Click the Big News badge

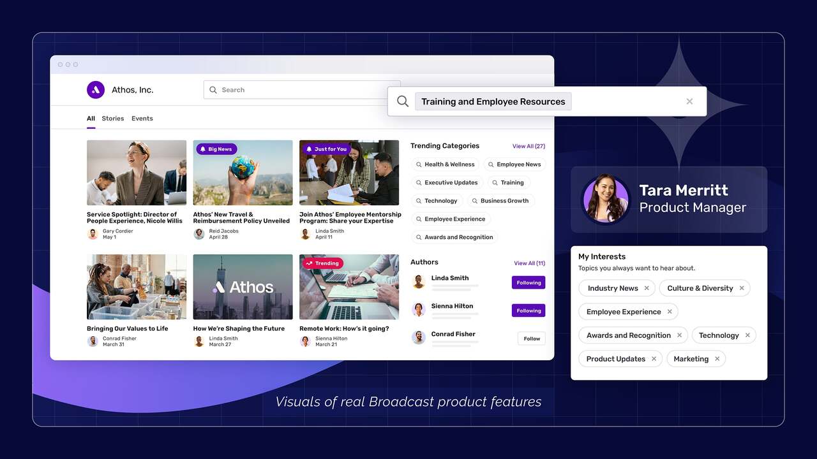pyautogui.click(x=216, y=149)
